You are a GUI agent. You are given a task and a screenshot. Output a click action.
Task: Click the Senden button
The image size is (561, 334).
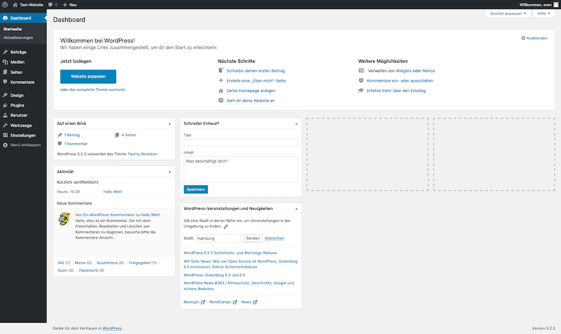coord(253,238)
